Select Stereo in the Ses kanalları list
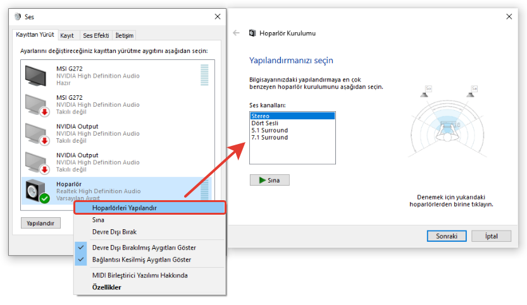Image resolution: width=527 pixels, height=305 pixels. coord(292,116)
